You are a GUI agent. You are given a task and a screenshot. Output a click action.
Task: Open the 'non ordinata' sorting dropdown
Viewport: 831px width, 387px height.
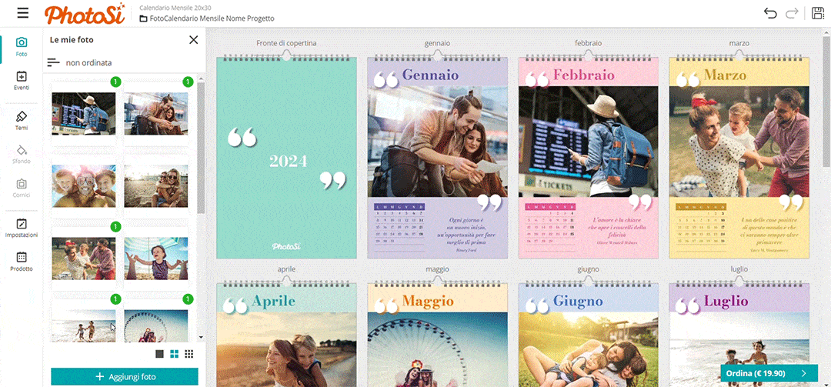[88, 62]
